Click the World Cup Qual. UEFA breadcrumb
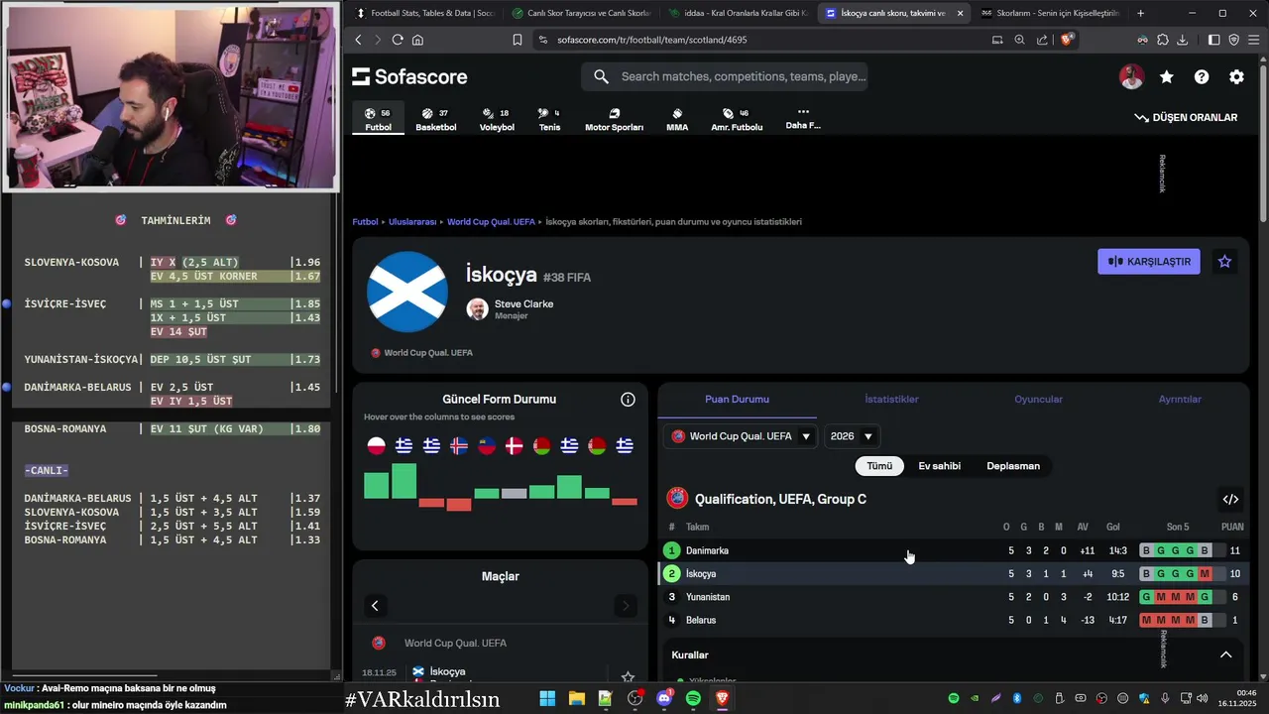1269x714 pixels. click(x=491, y=222)
